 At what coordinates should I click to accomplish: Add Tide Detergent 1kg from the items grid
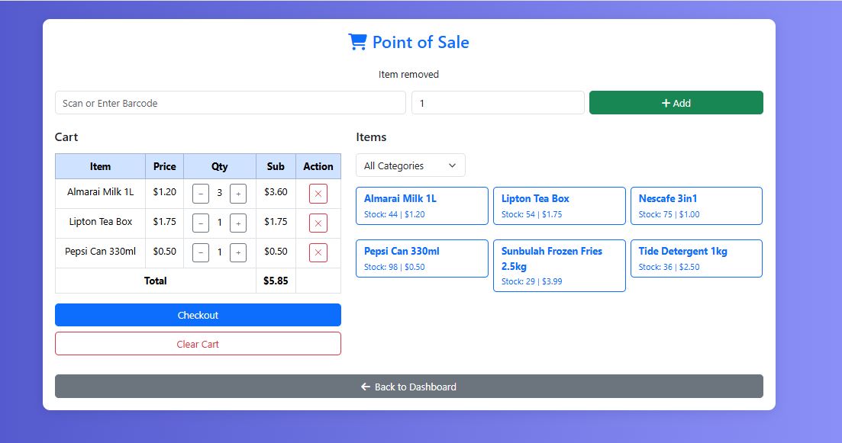695,258
